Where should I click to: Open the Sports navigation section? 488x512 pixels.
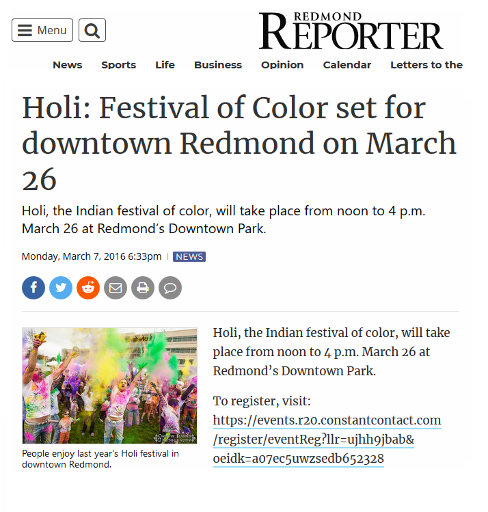point(119,65)
